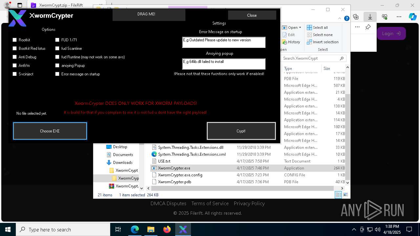Click the XwormCrypter Close button
Viewport: 420px width, 236px height.
pos(252,15)
